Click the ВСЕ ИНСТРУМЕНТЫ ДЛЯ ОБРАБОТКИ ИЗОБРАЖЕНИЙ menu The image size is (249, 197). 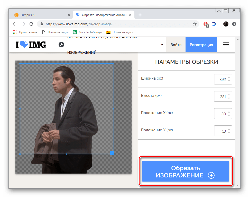[102, 45]
